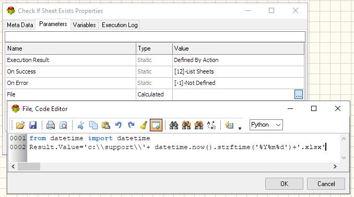The image size is (354, 197).
Task: Click the empty field above the parameter table
Action: (x=155, y=36)
